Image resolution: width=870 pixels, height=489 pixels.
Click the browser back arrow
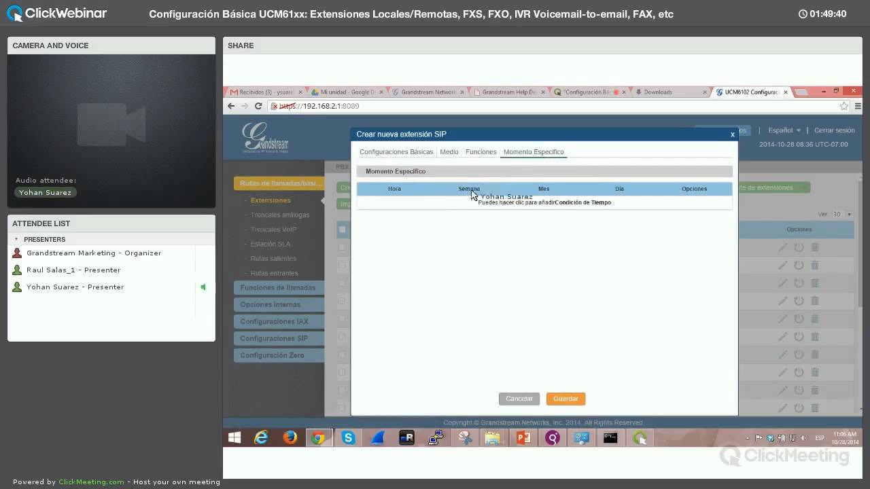click(231, 106)
